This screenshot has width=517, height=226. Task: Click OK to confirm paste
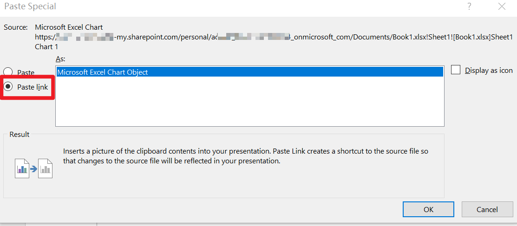click(x=428, y=210)
